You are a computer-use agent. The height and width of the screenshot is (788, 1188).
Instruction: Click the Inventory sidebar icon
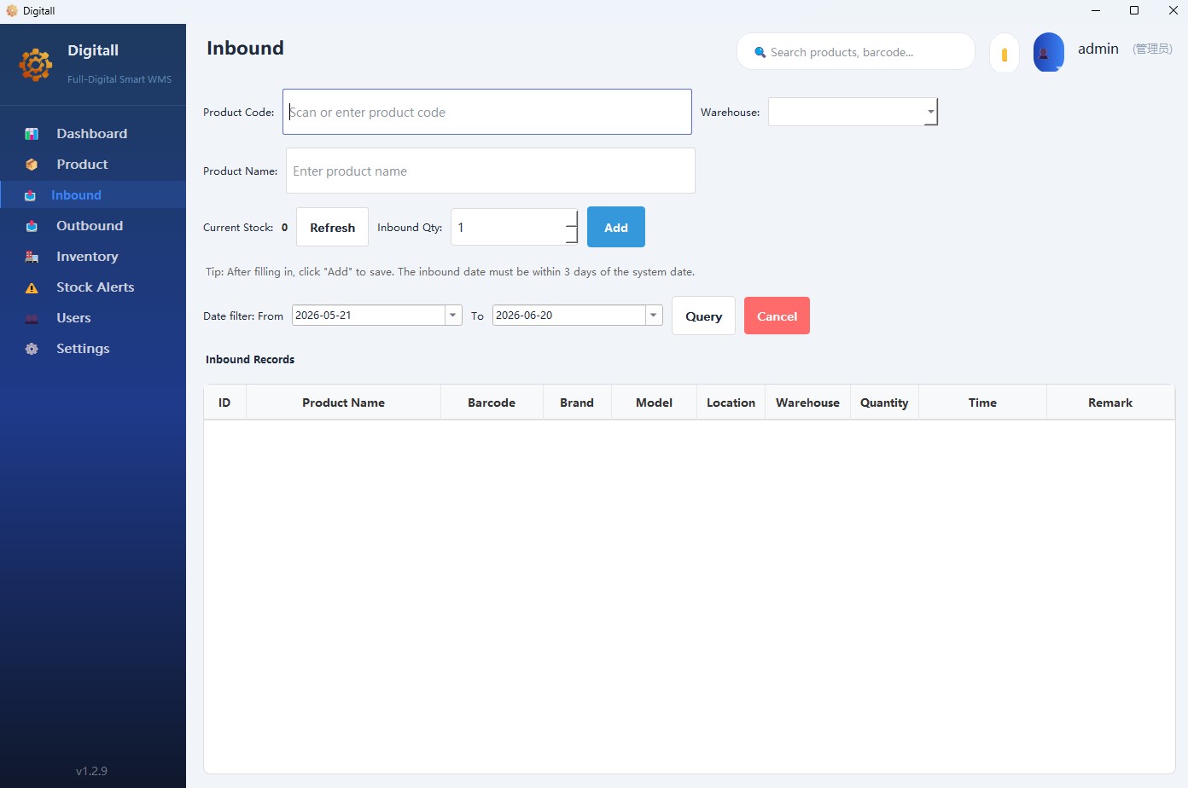pyautogui.click(x=32, y=257)
